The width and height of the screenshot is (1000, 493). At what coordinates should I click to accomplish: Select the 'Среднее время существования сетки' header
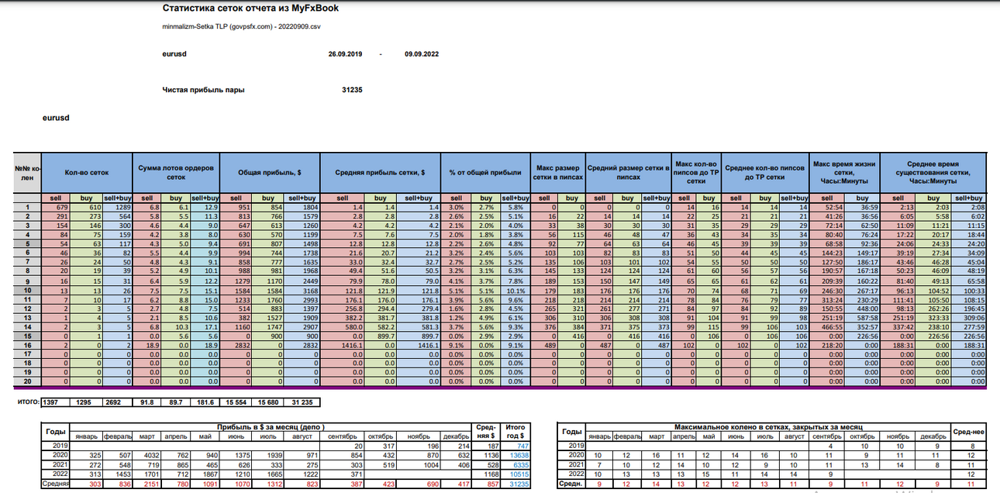pyautogui.click(x=933, y=171)
